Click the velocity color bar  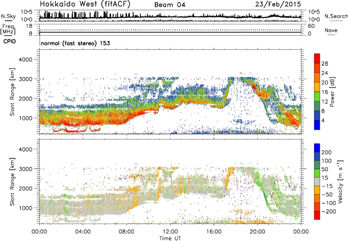pos(317,181)
